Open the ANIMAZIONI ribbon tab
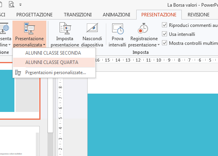 (116, 15)
